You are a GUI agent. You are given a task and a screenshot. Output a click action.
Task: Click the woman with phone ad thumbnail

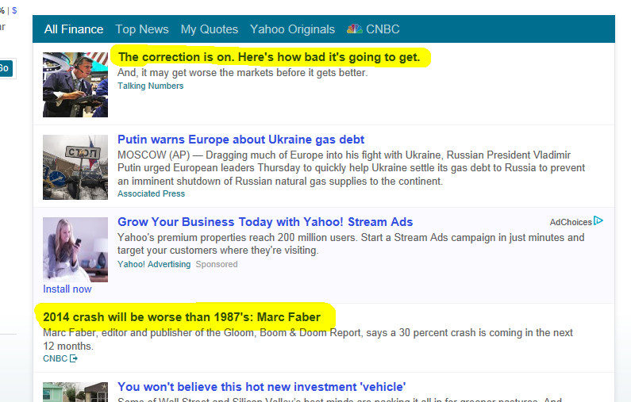click(x=75, y=249)
